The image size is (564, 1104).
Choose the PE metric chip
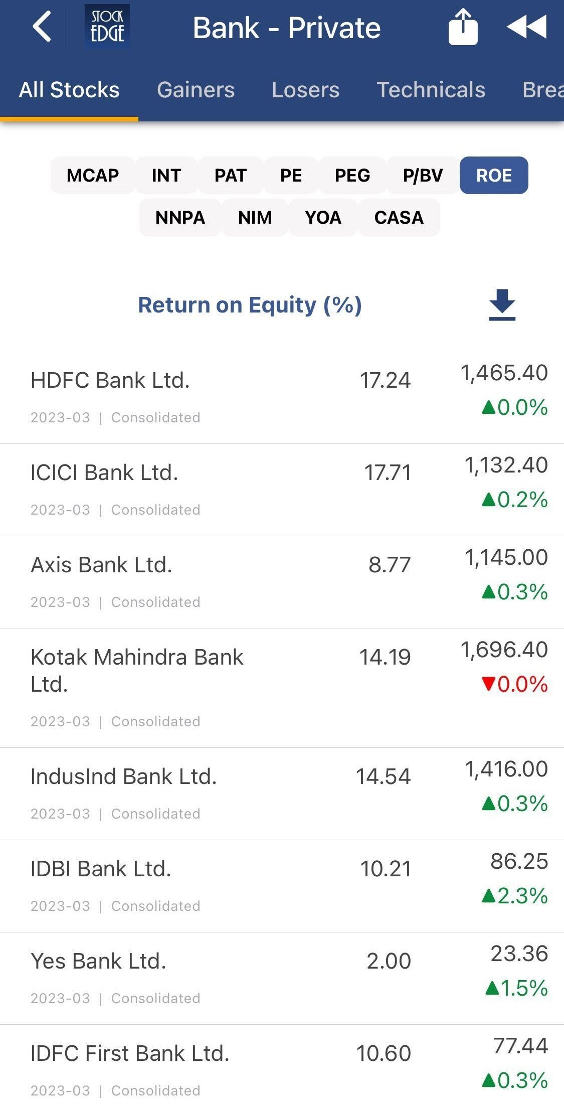[x=291, y=176]
